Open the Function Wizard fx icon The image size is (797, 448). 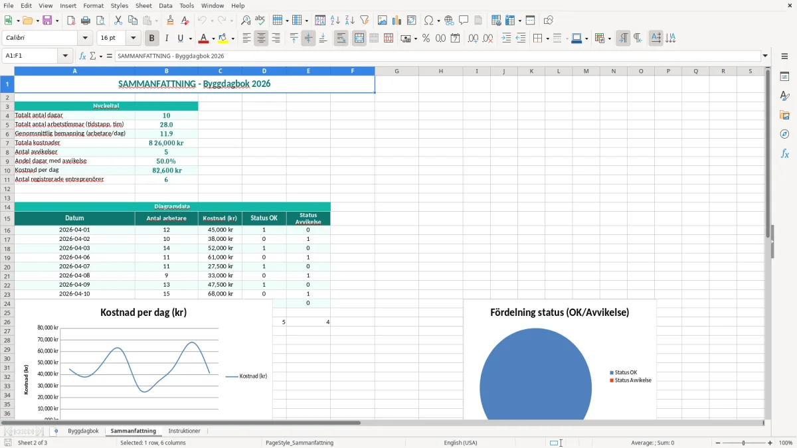tap(83, 56)
